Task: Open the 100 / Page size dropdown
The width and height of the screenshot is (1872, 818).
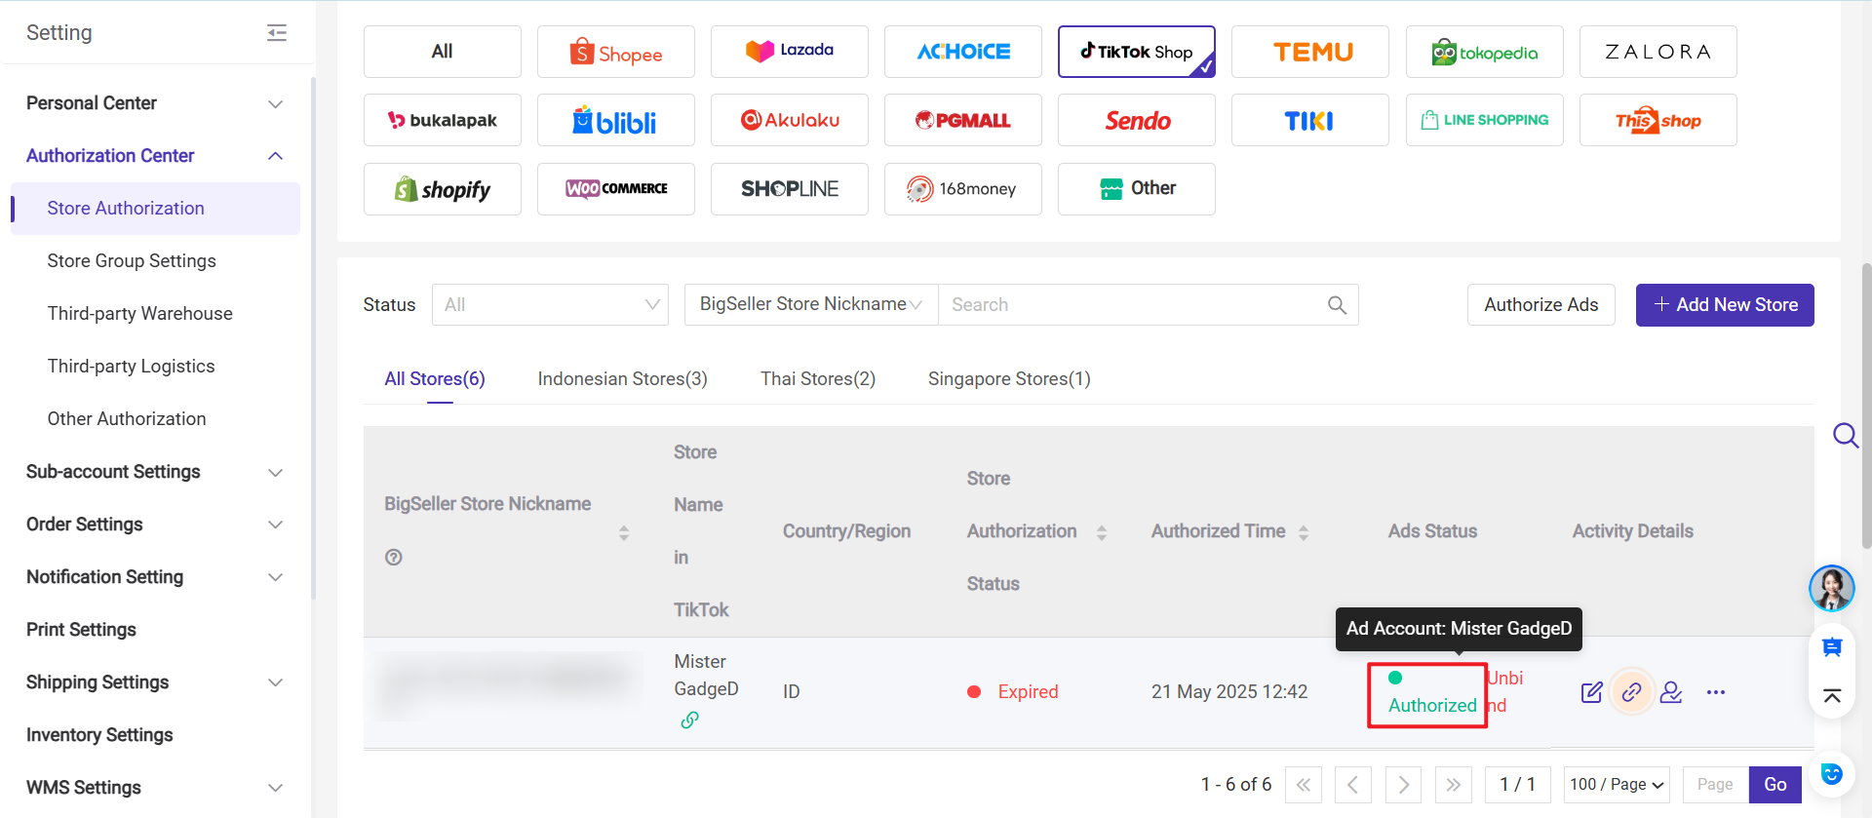Action: point(1616,785)
